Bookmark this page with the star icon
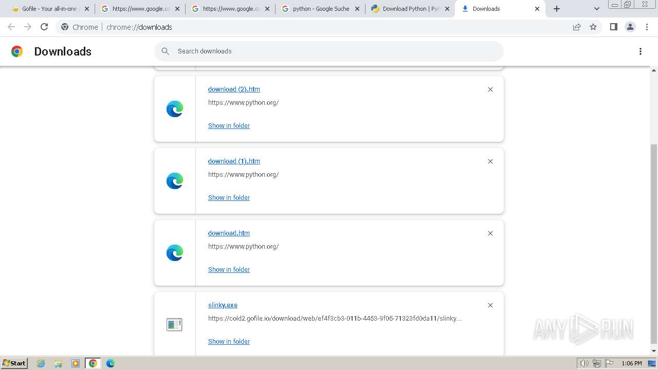Viewport: 658px width, 370px height. tap(593, 27)
